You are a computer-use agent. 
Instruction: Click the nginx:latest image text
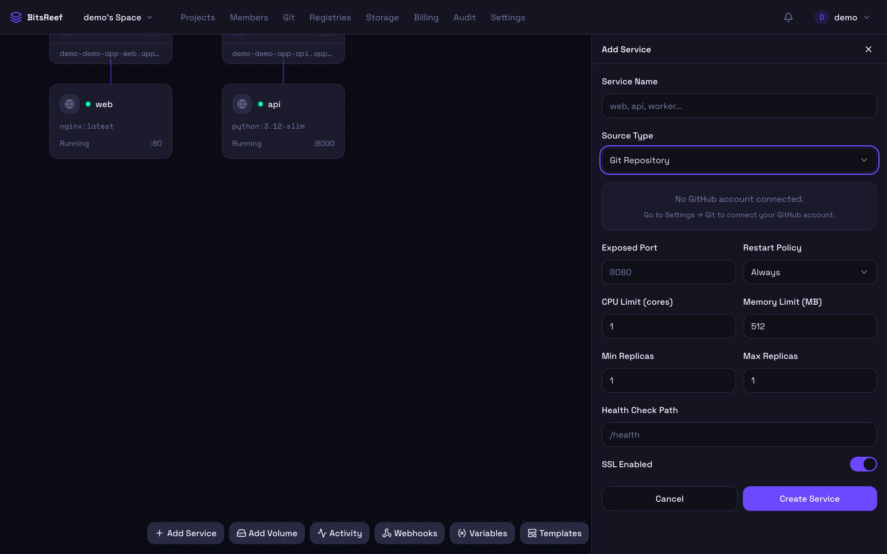point(87,126)
